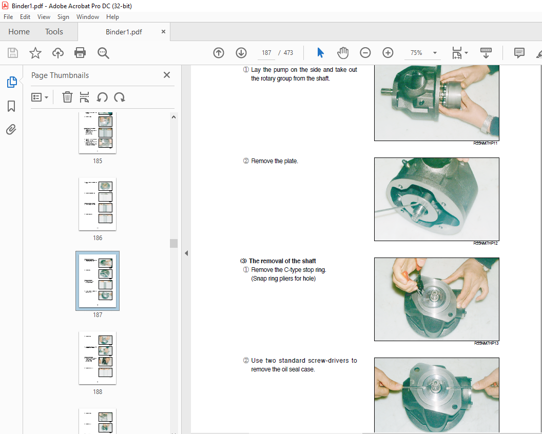
Task: Open the Attachments paperclip panel
Action: point(11,130)
